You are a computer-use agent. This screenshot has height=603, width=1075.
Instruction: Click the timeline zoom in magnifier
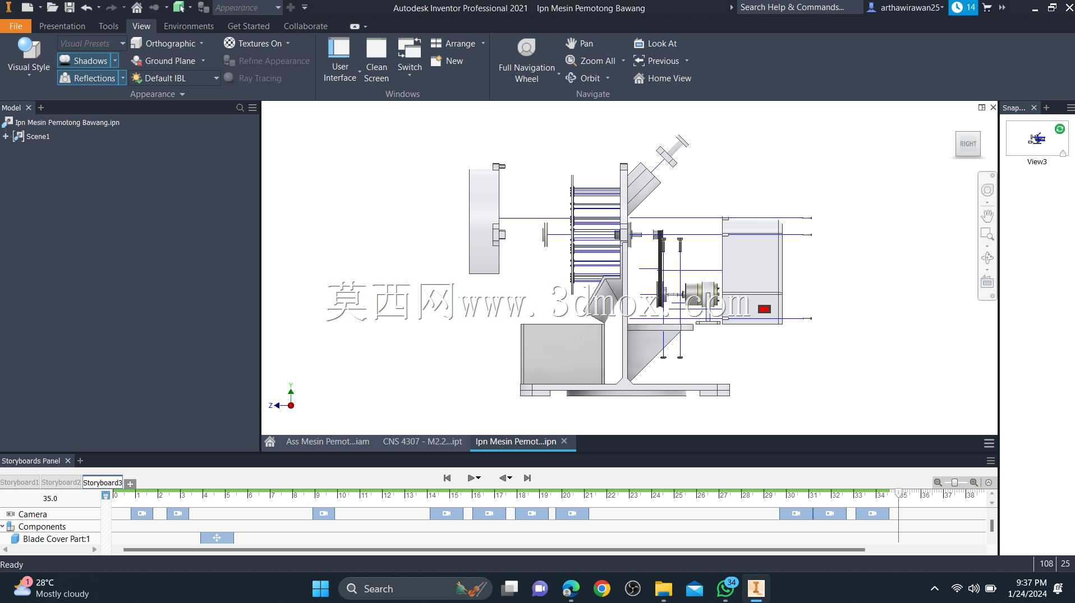974,483
